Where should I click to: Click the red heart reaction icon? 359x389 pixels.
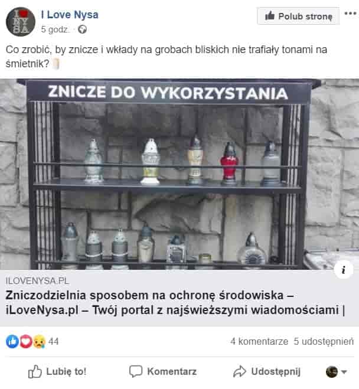click(26, 342)
